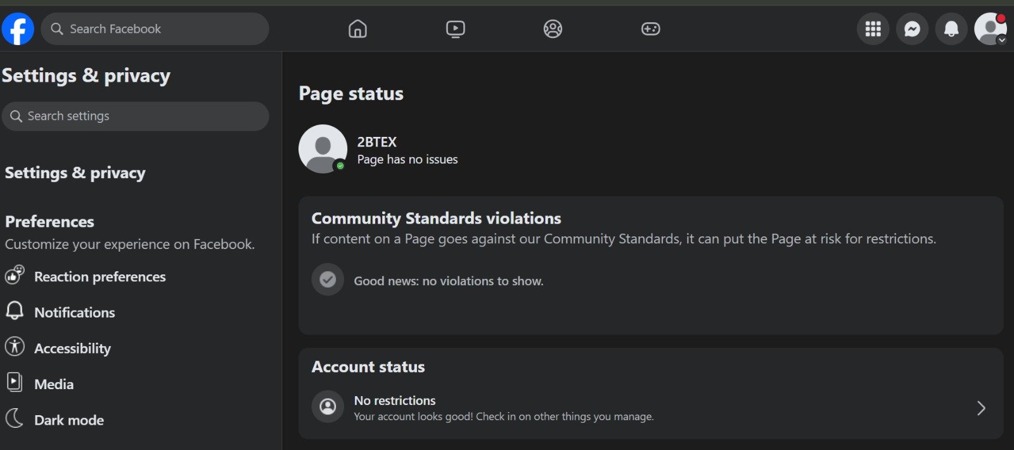Click the Facebook logo icon
The image size is (1014, 450).
[x=18, y=29]
